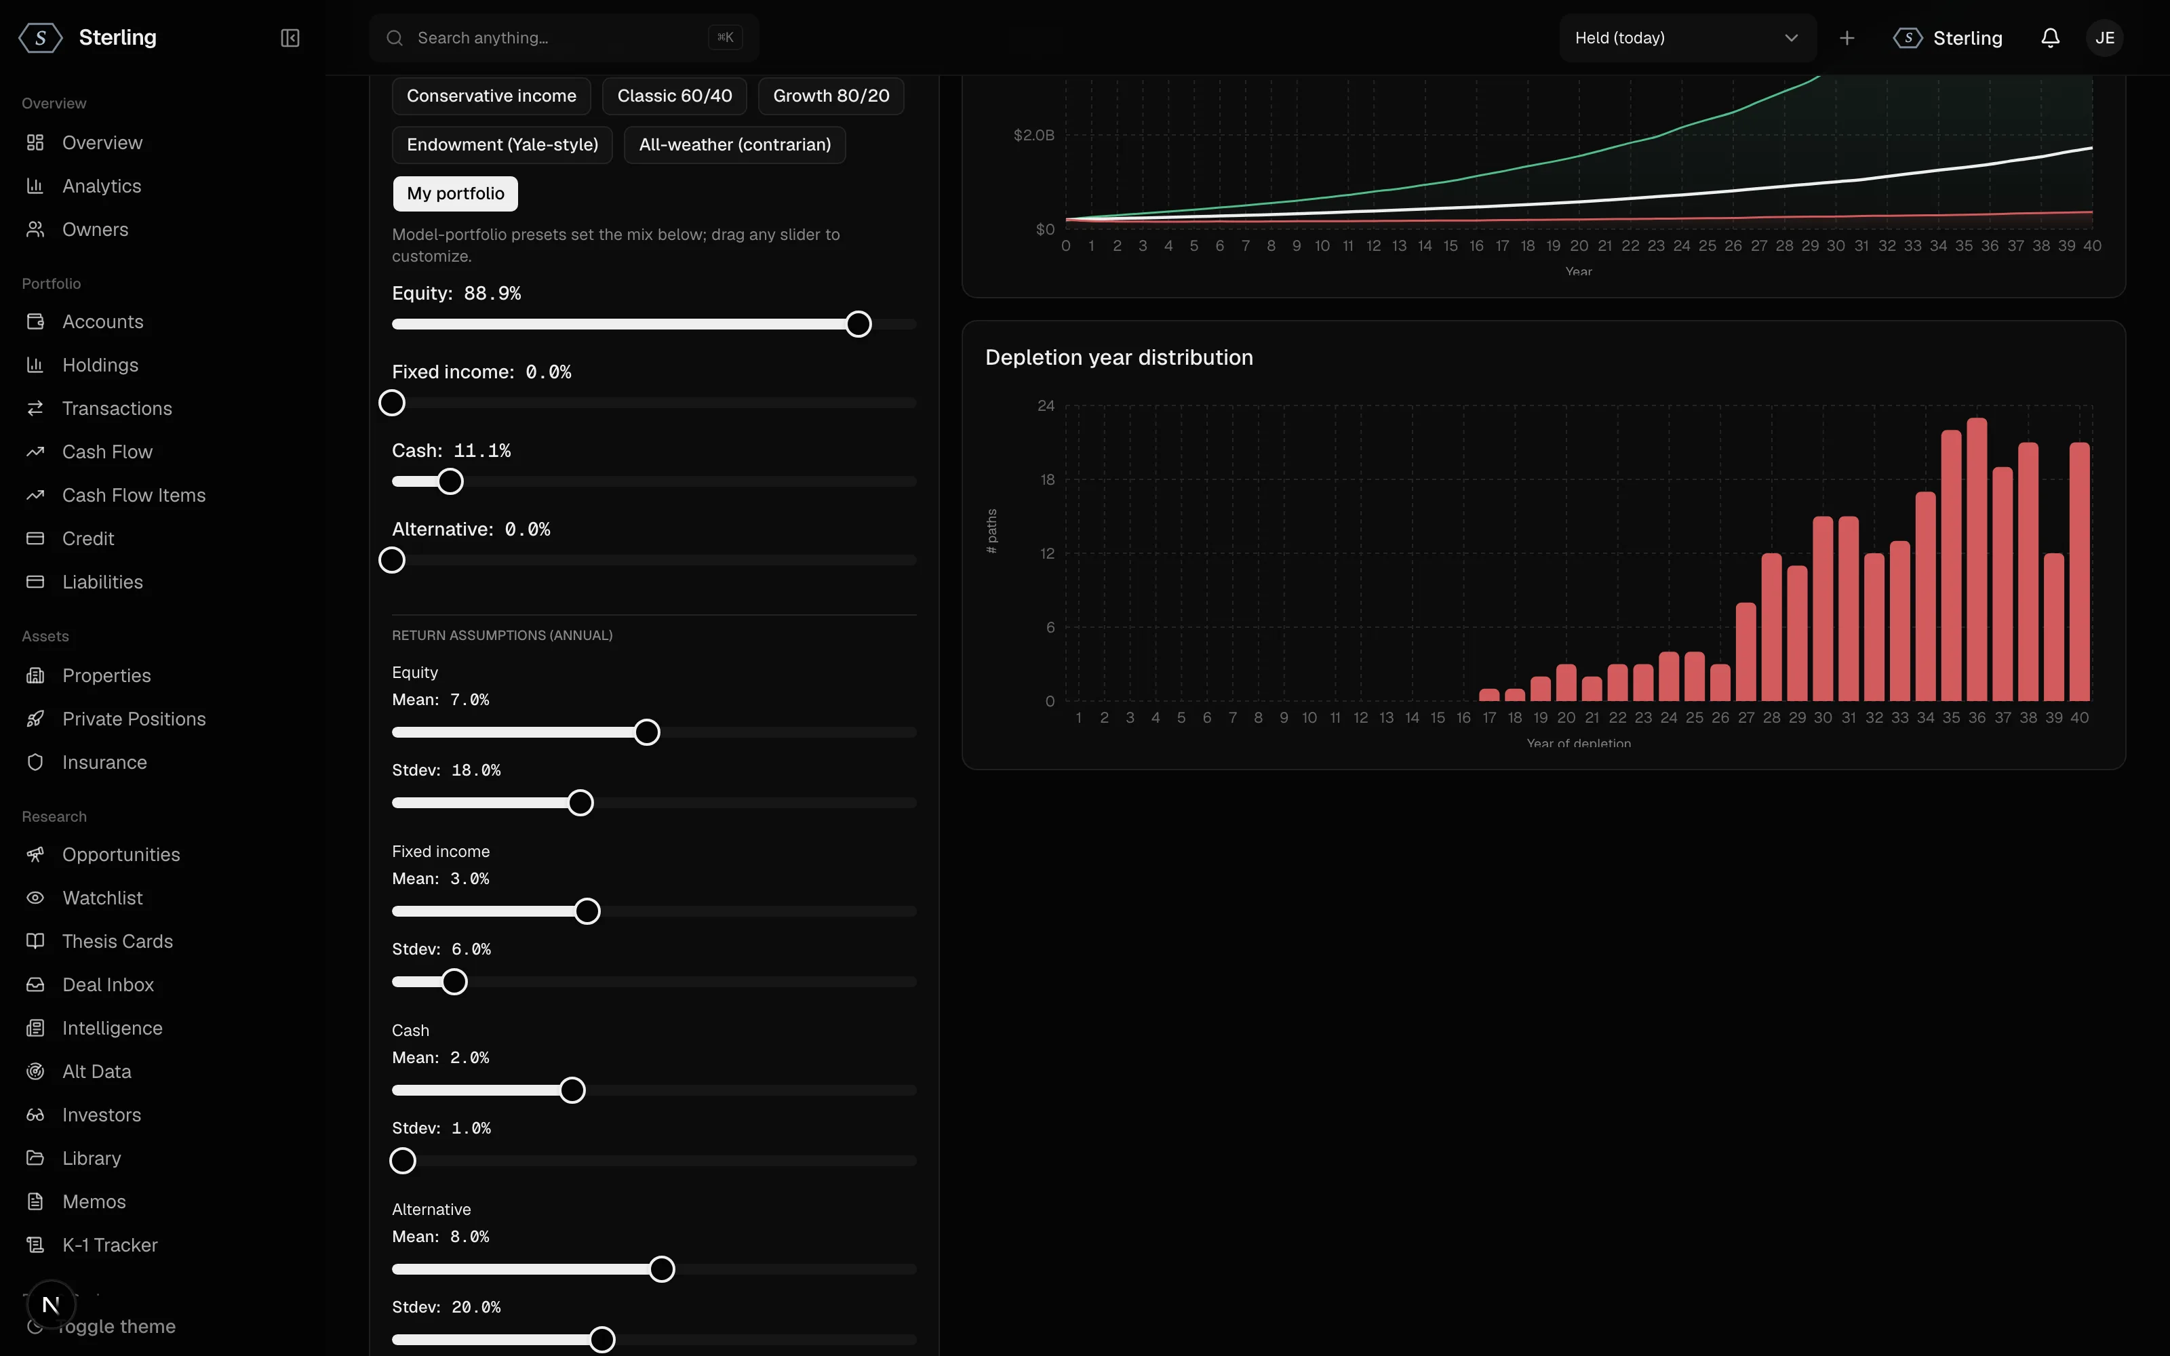Click the Private Positions rocket icon
This screenshot has height=1356, width=2170.
[x=35, y=719]
